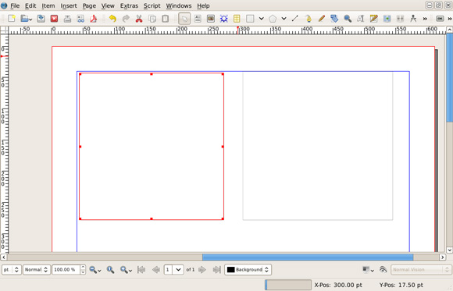
Task: Open a document using folder icon
Action: click(24, 19)
